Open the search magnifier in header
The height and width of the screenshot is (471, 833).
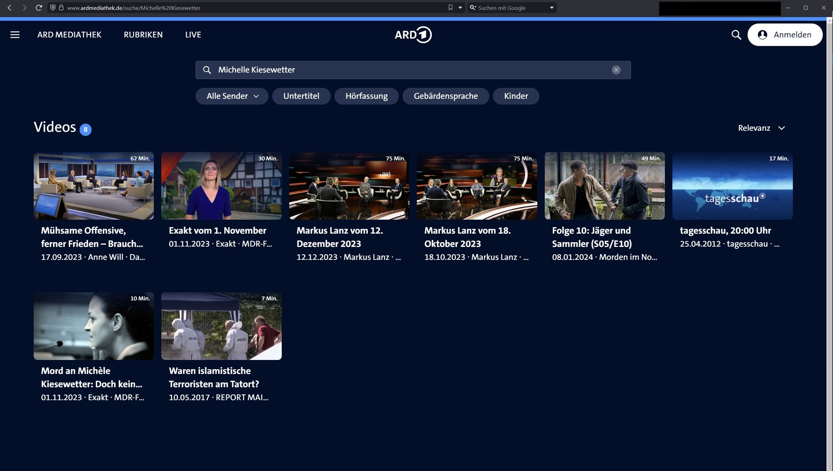[736, 35]
